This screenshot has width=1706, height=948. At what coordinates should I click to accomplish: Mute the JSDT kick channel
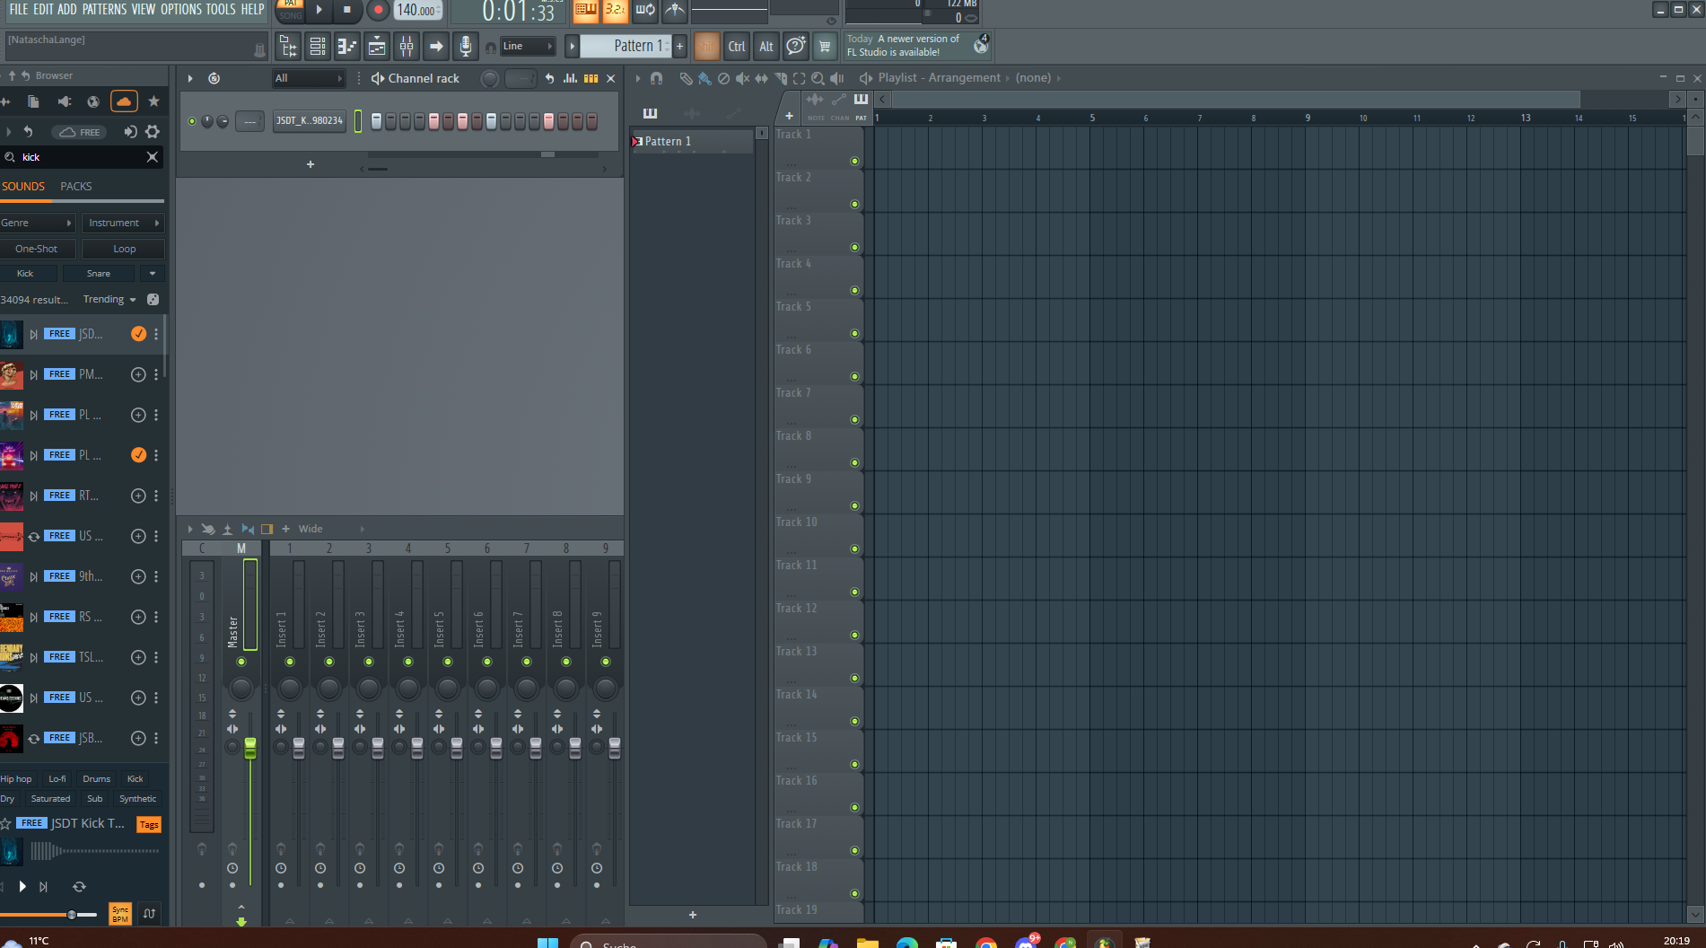coord(192,121)
